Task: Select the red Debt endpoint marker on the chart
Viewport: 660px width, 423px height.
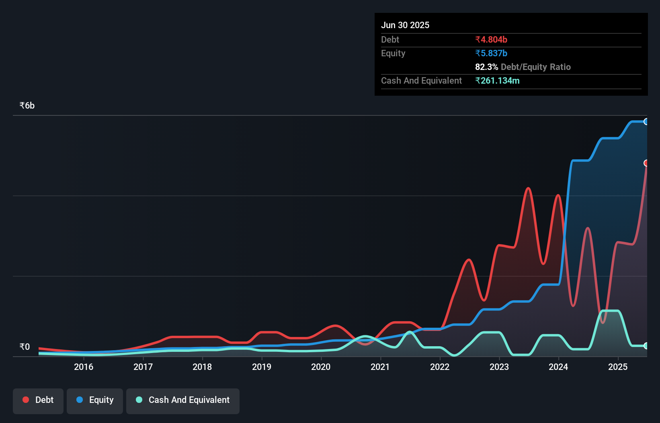Action: point(646,163)
